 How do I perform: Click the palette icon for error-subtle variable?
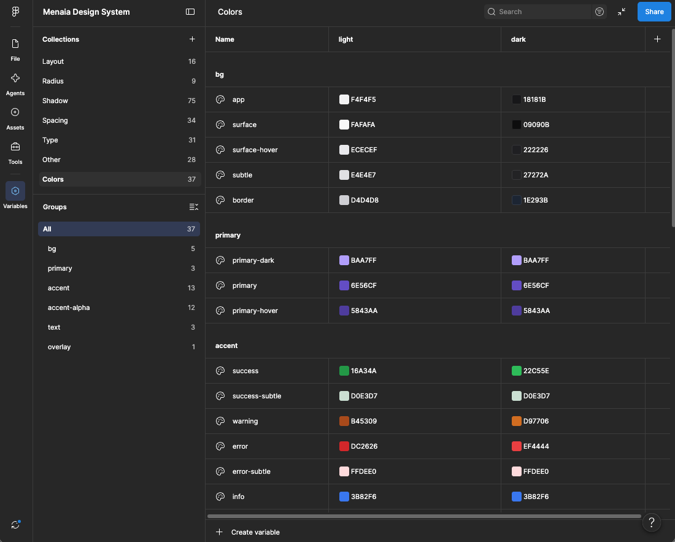point(220,471)
